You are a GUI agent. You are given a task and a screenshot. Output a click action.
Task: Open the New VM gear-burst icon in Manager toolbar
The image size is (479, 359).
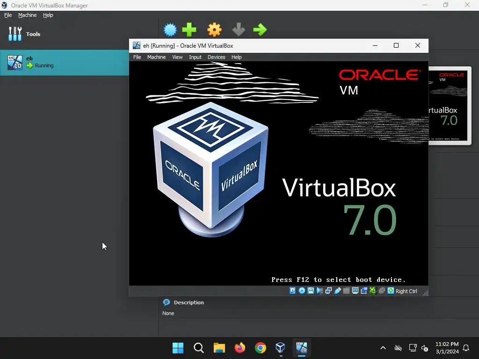(170, 29)
